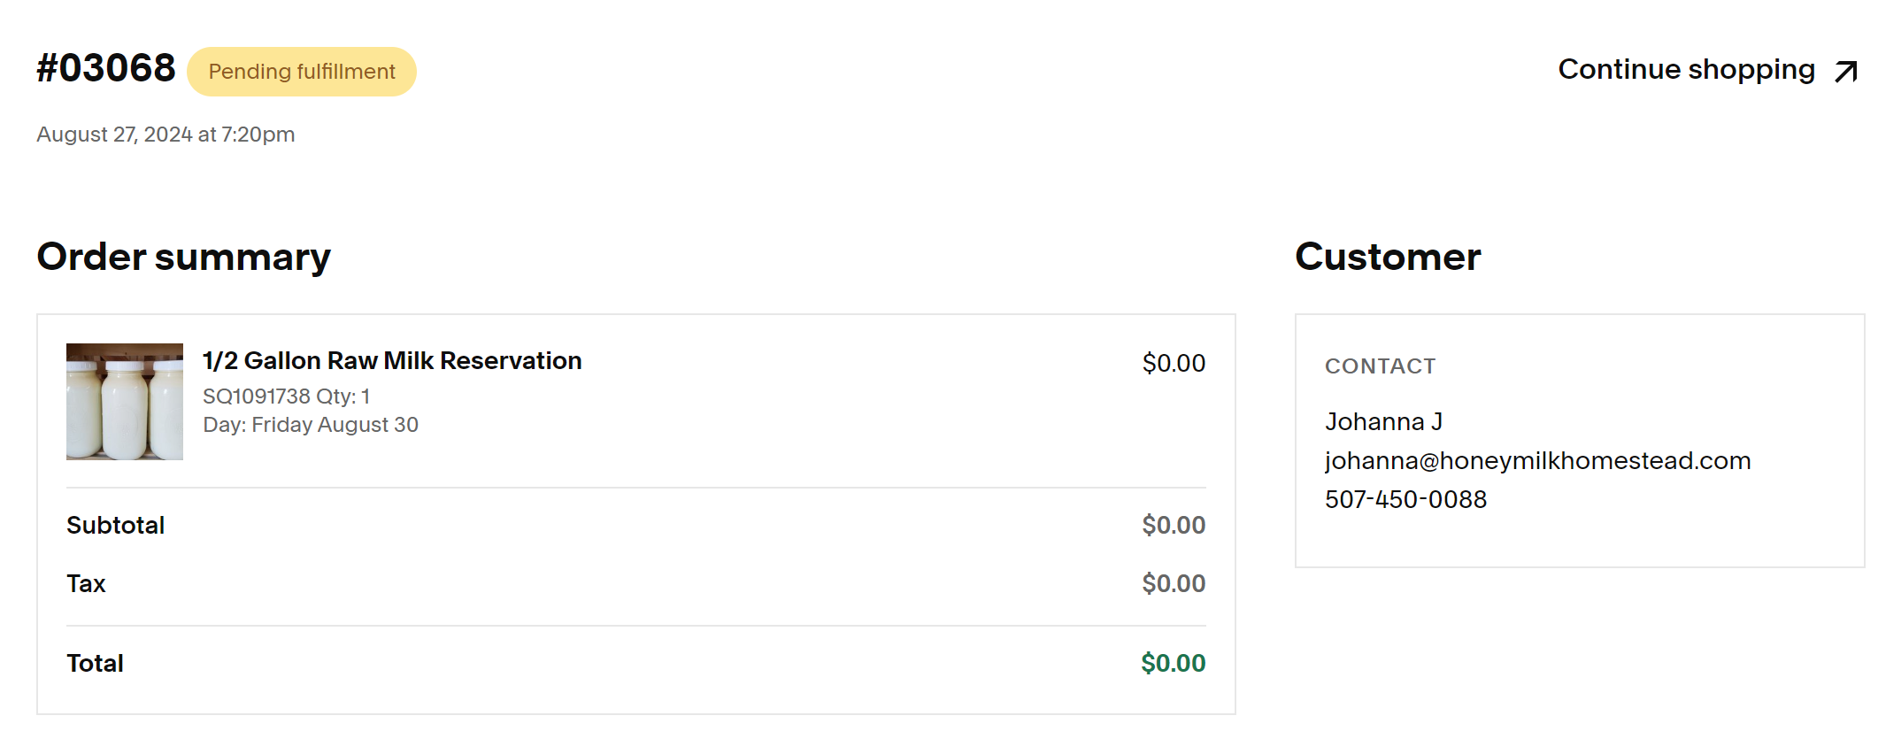The width and height of the screenshot is (1878, 739).
Task: Click the Total row label
Action: 95,663
